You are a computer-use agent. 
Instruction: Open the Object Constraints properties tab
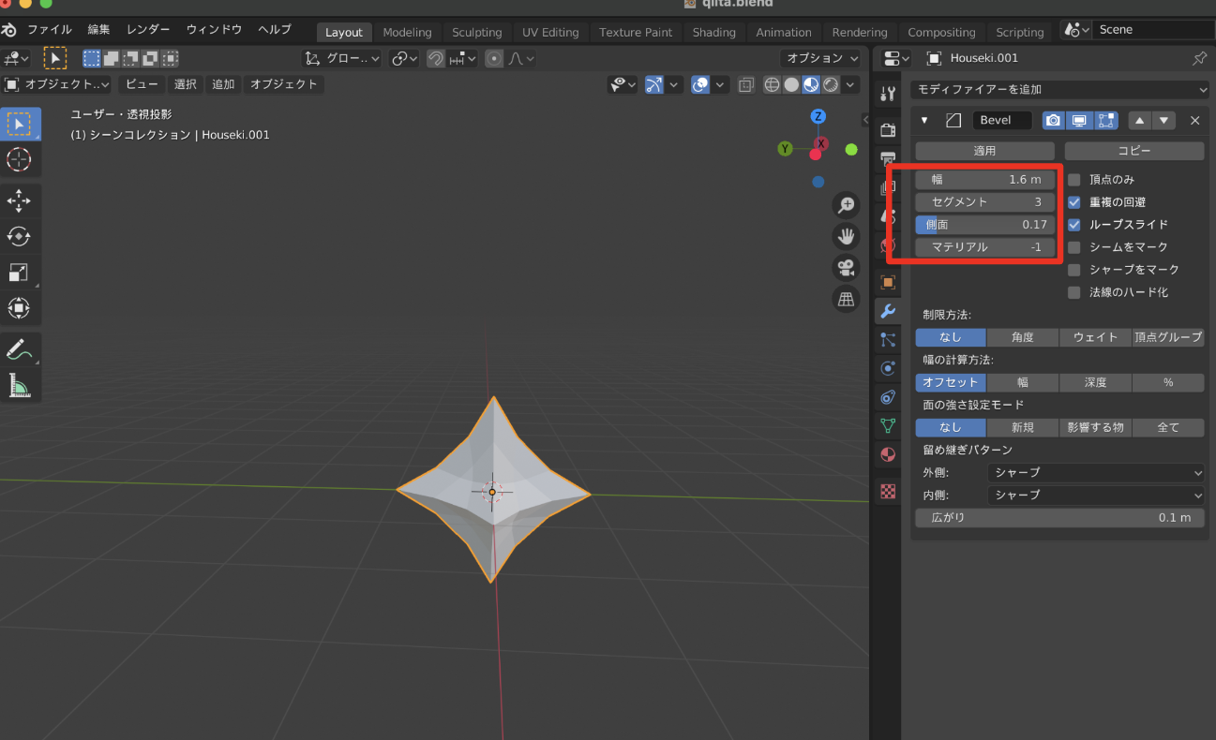coord(887,397)
